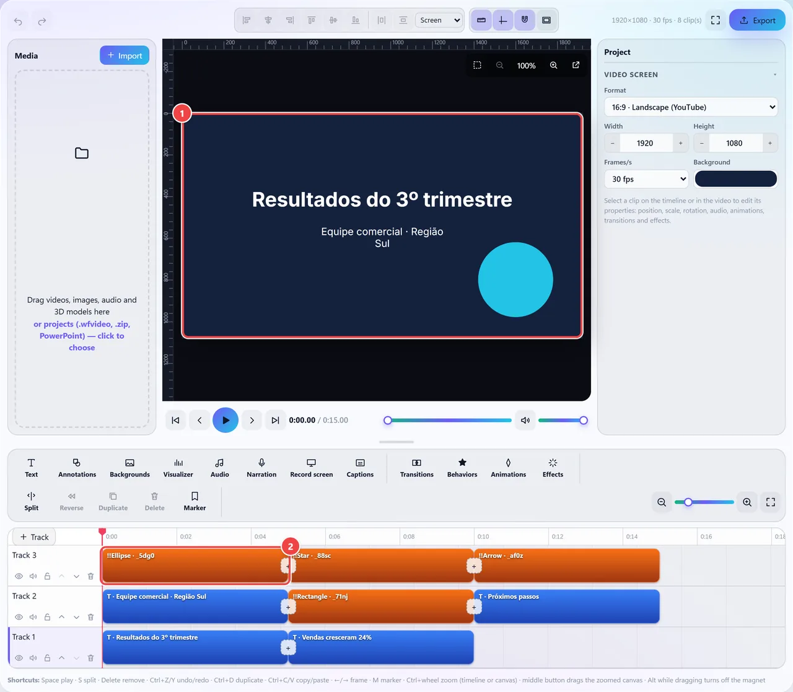Image resolution: width=793 pixels, height=692 pixels.
Task: Click the Width 1920 input field
Action: [645, 143]
